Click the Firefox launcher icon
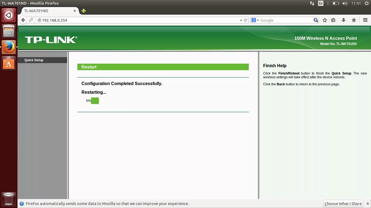The height and width of the screenshot is (208, 371). point(9,47)
